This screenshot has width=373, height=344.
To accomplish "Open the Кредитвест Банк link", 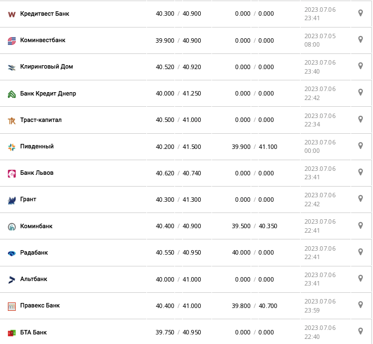I will pyautogui.click(x=44, y=13).
